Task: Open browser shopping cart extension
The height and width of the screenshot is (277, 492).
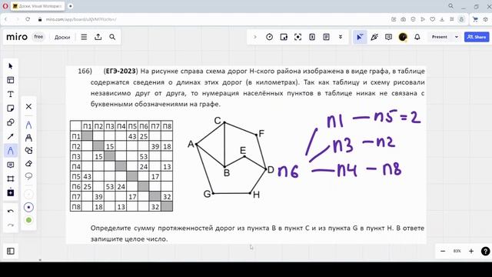Action: 475,19
